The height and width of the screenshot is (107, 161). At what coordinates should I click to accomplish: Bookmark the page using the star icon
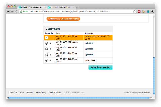tap(134, 12)
